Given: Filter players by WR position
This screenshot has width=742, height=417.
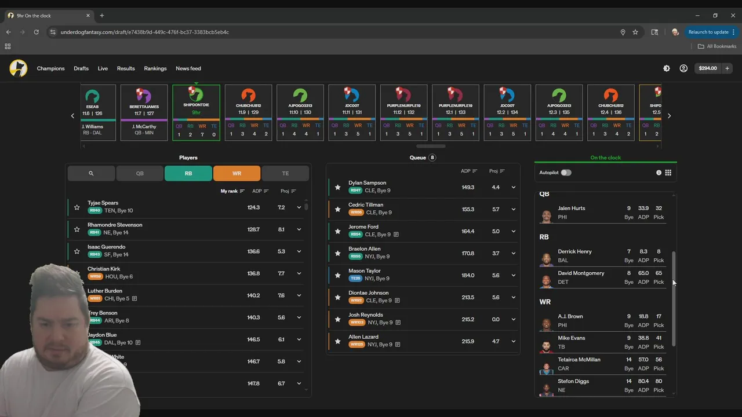Looking at the screenshot, I should click(237, 173).
